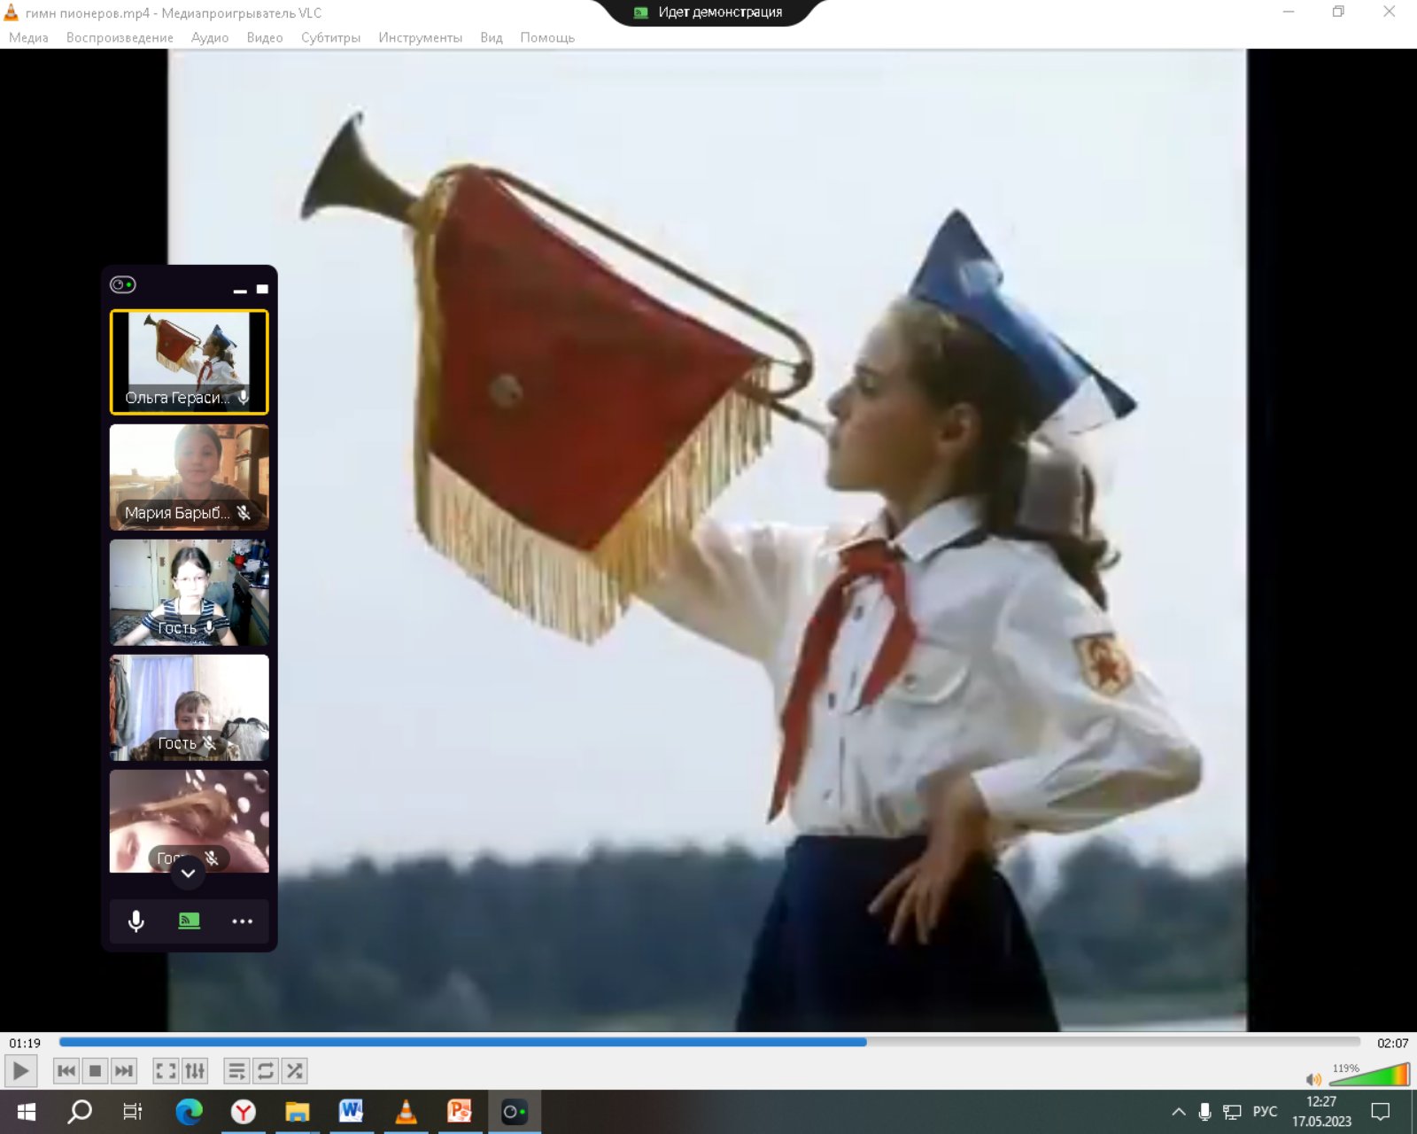The width and height of the screenshot is (1417, 1134).
Task: Select Гость thumbnail with girl in glasses
Action: (189, 592)
